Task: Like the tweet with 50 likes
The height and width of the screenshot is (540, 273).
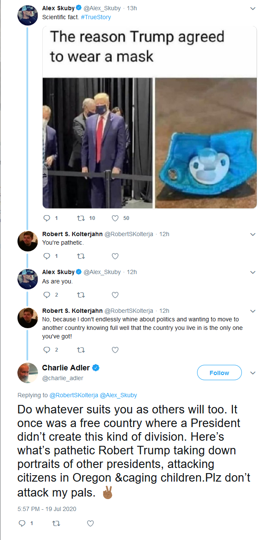Action: coord(115,218)
